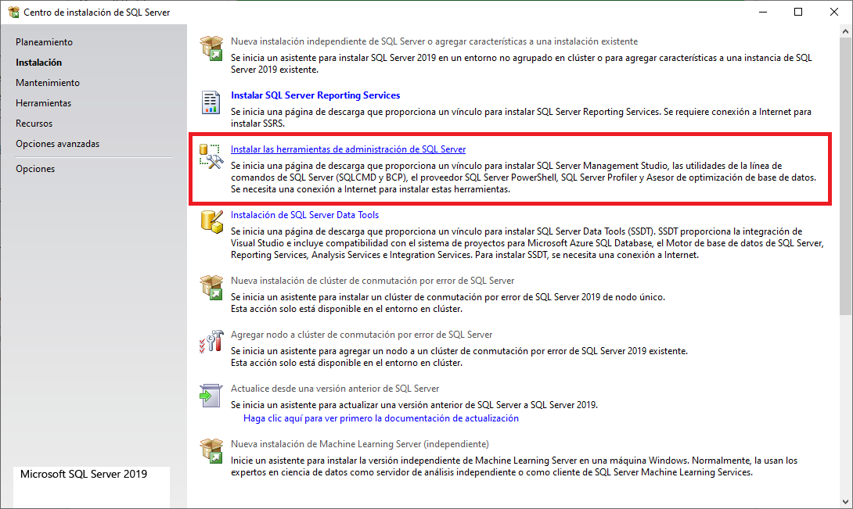Open the Herramientas section
853x509 pixels.
(x=44, y=102)
